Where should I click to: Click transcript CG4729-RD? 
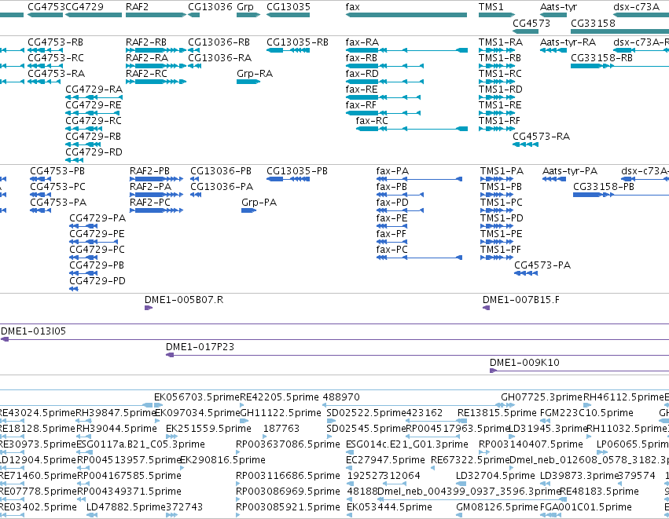coord(74,160)
